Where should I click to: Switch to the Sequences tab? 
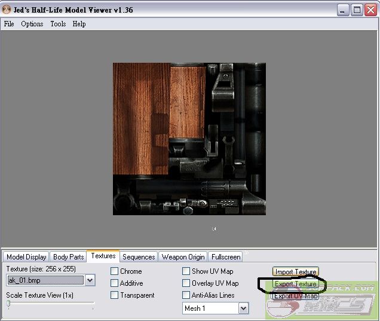coord(139,257)
